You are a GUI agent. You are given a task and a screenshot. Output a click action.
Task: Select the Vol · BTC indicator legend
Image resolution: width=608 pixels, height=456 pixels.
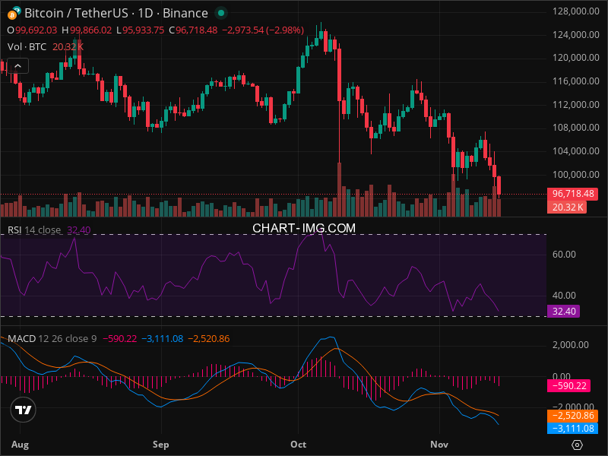click(27, 46)
